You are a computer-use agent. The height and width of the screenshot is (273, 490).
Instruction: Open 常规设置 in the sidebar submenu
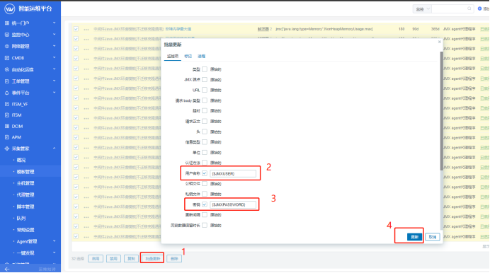coord(25,230)
